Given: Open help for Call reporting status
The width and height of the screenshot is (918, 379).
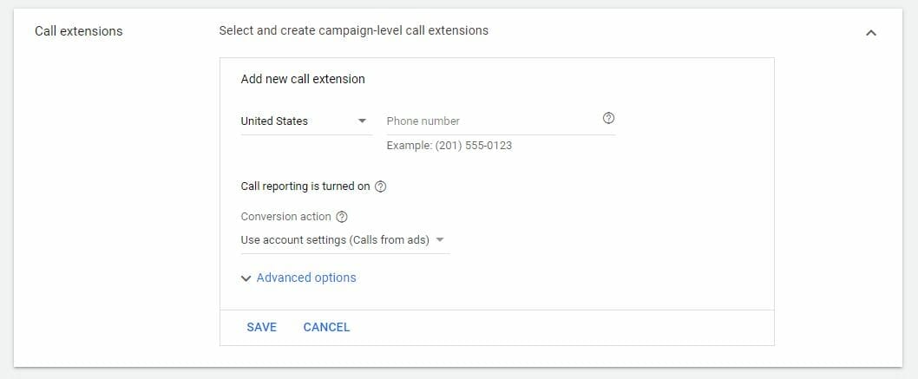Looking at the screenshot, I should coord(381,186).
